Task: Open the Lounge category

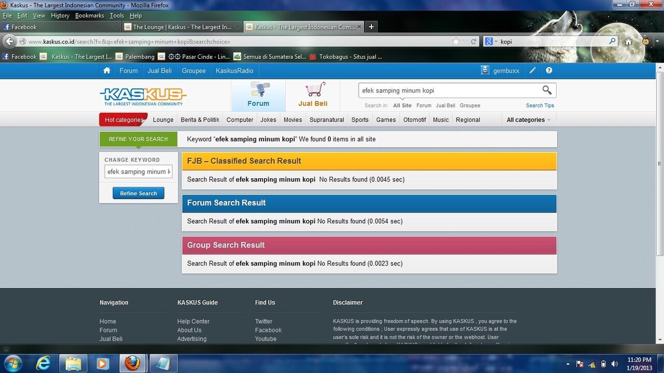Action: (x=163, y=120)
